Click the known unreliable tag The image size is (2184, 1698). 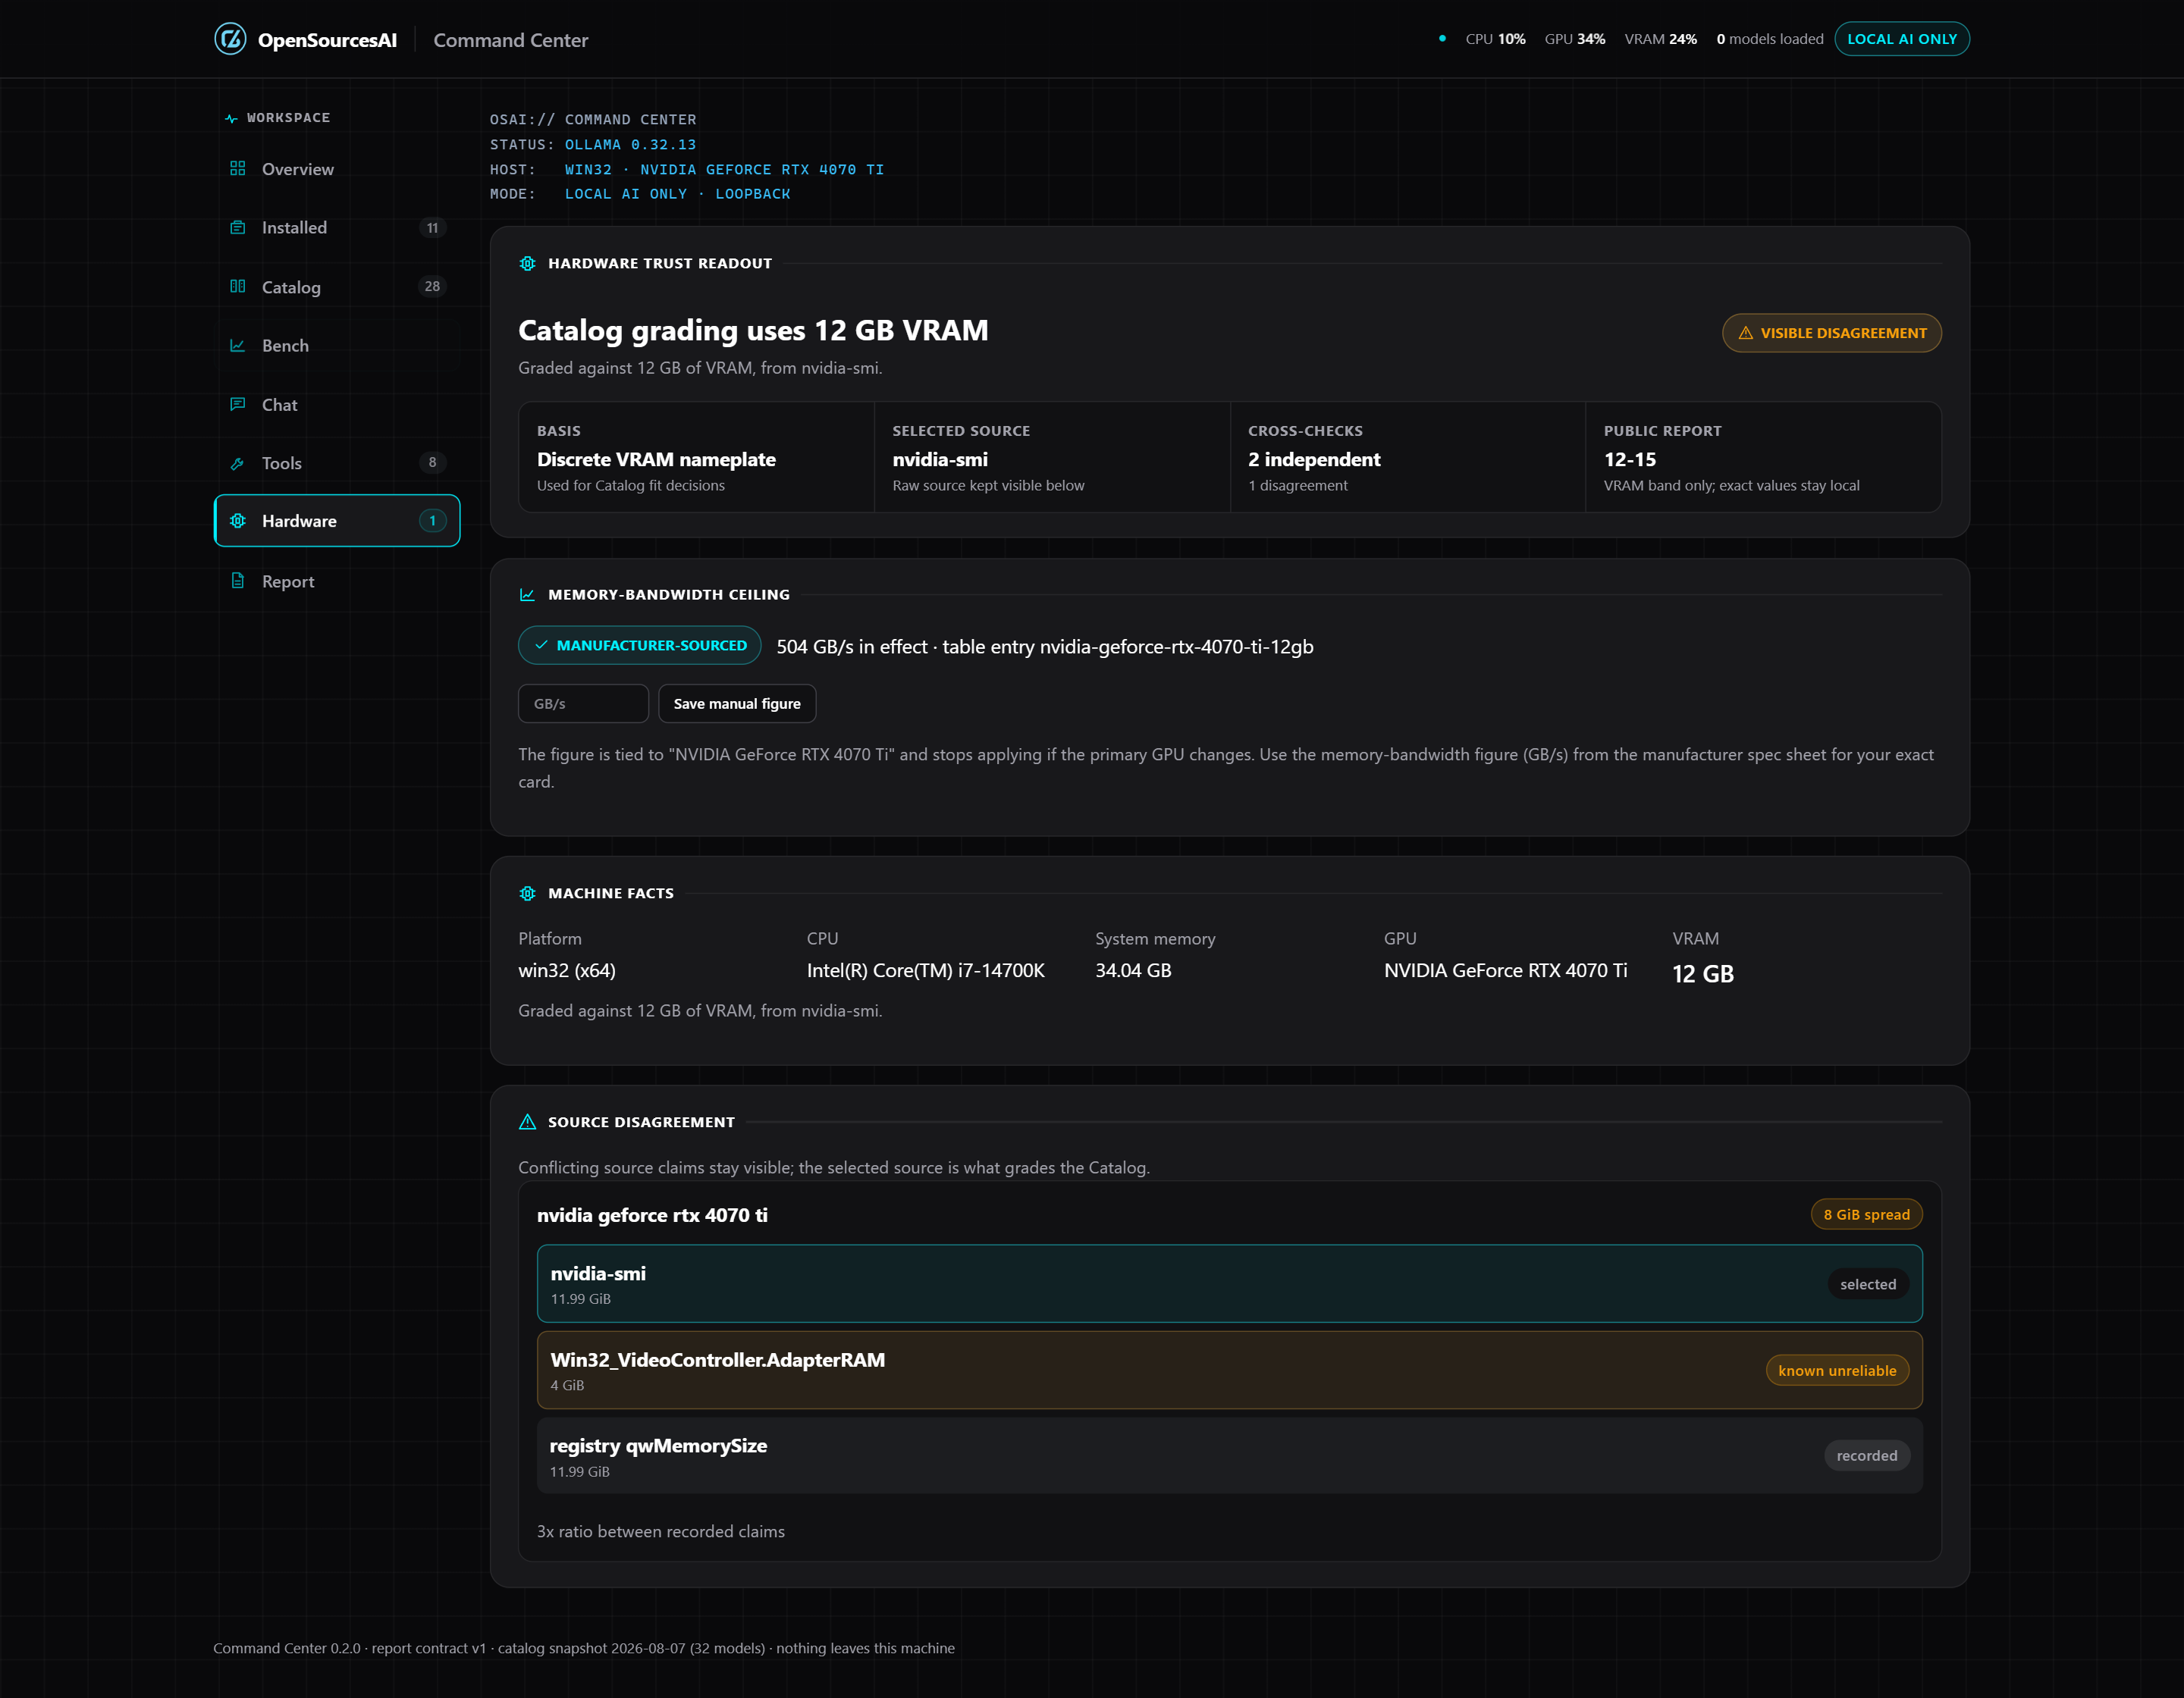click(x=1837, y=1371)
